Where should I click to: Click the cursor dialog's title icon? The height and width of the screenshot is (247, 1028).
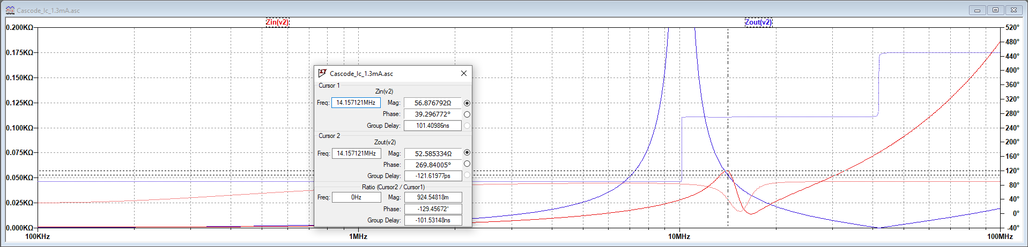point(322,73)
